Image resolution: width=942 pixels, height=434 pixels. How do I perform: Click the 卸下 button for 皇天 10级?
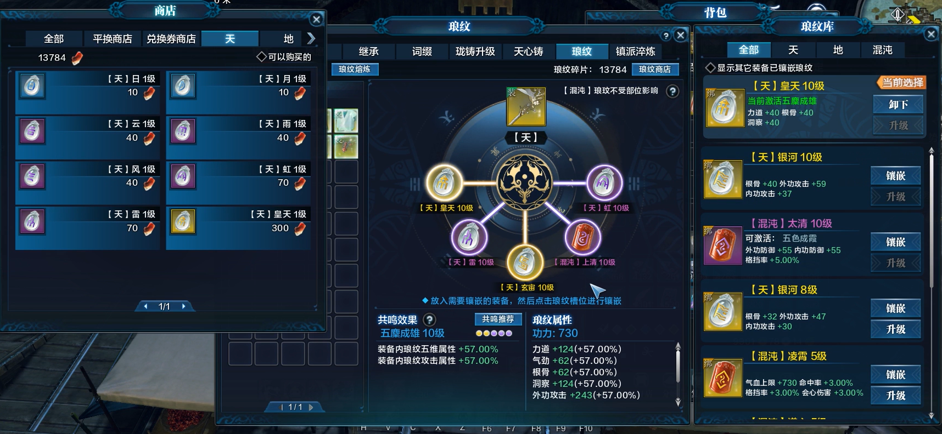(898, 104)
